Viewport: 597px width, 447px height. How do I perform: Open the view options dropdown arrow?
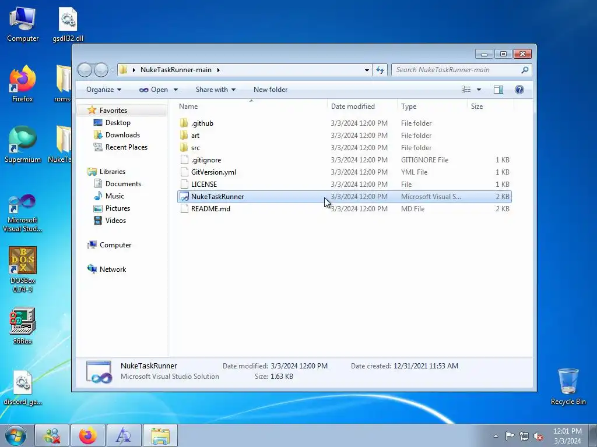click(x=479, y=90)
